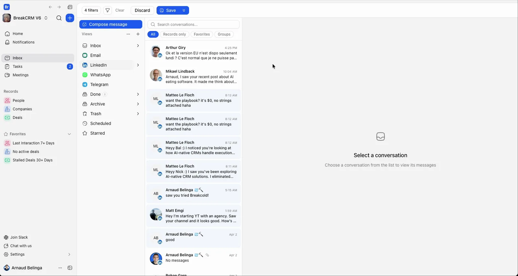Image resolution: width=518 pixels, height=276 pixels.
Task: Toggle sidebar icon next to Arnaud Belinga
Action: coord(70,268)
